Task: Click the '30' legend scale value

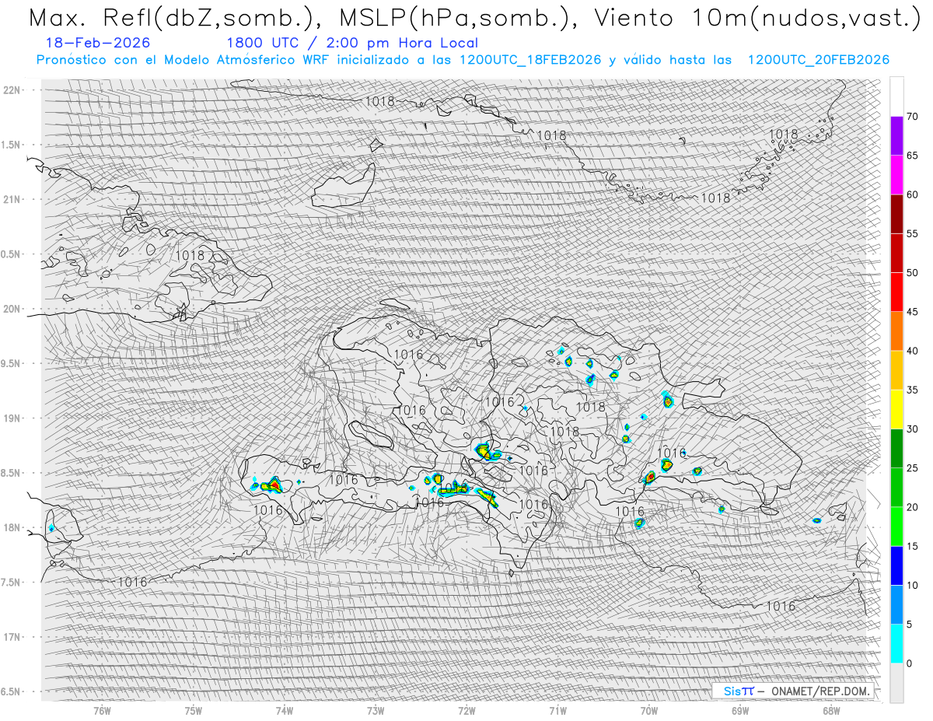Action: (x=912, y=429)
